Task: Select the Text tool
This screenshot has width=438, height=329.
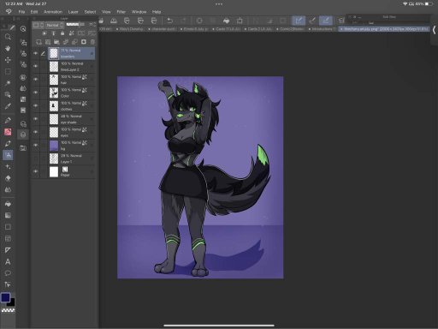Action: tap(8, 261)
